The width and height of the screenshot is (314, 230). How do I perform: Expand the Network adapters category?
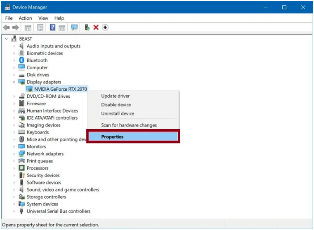14,154
